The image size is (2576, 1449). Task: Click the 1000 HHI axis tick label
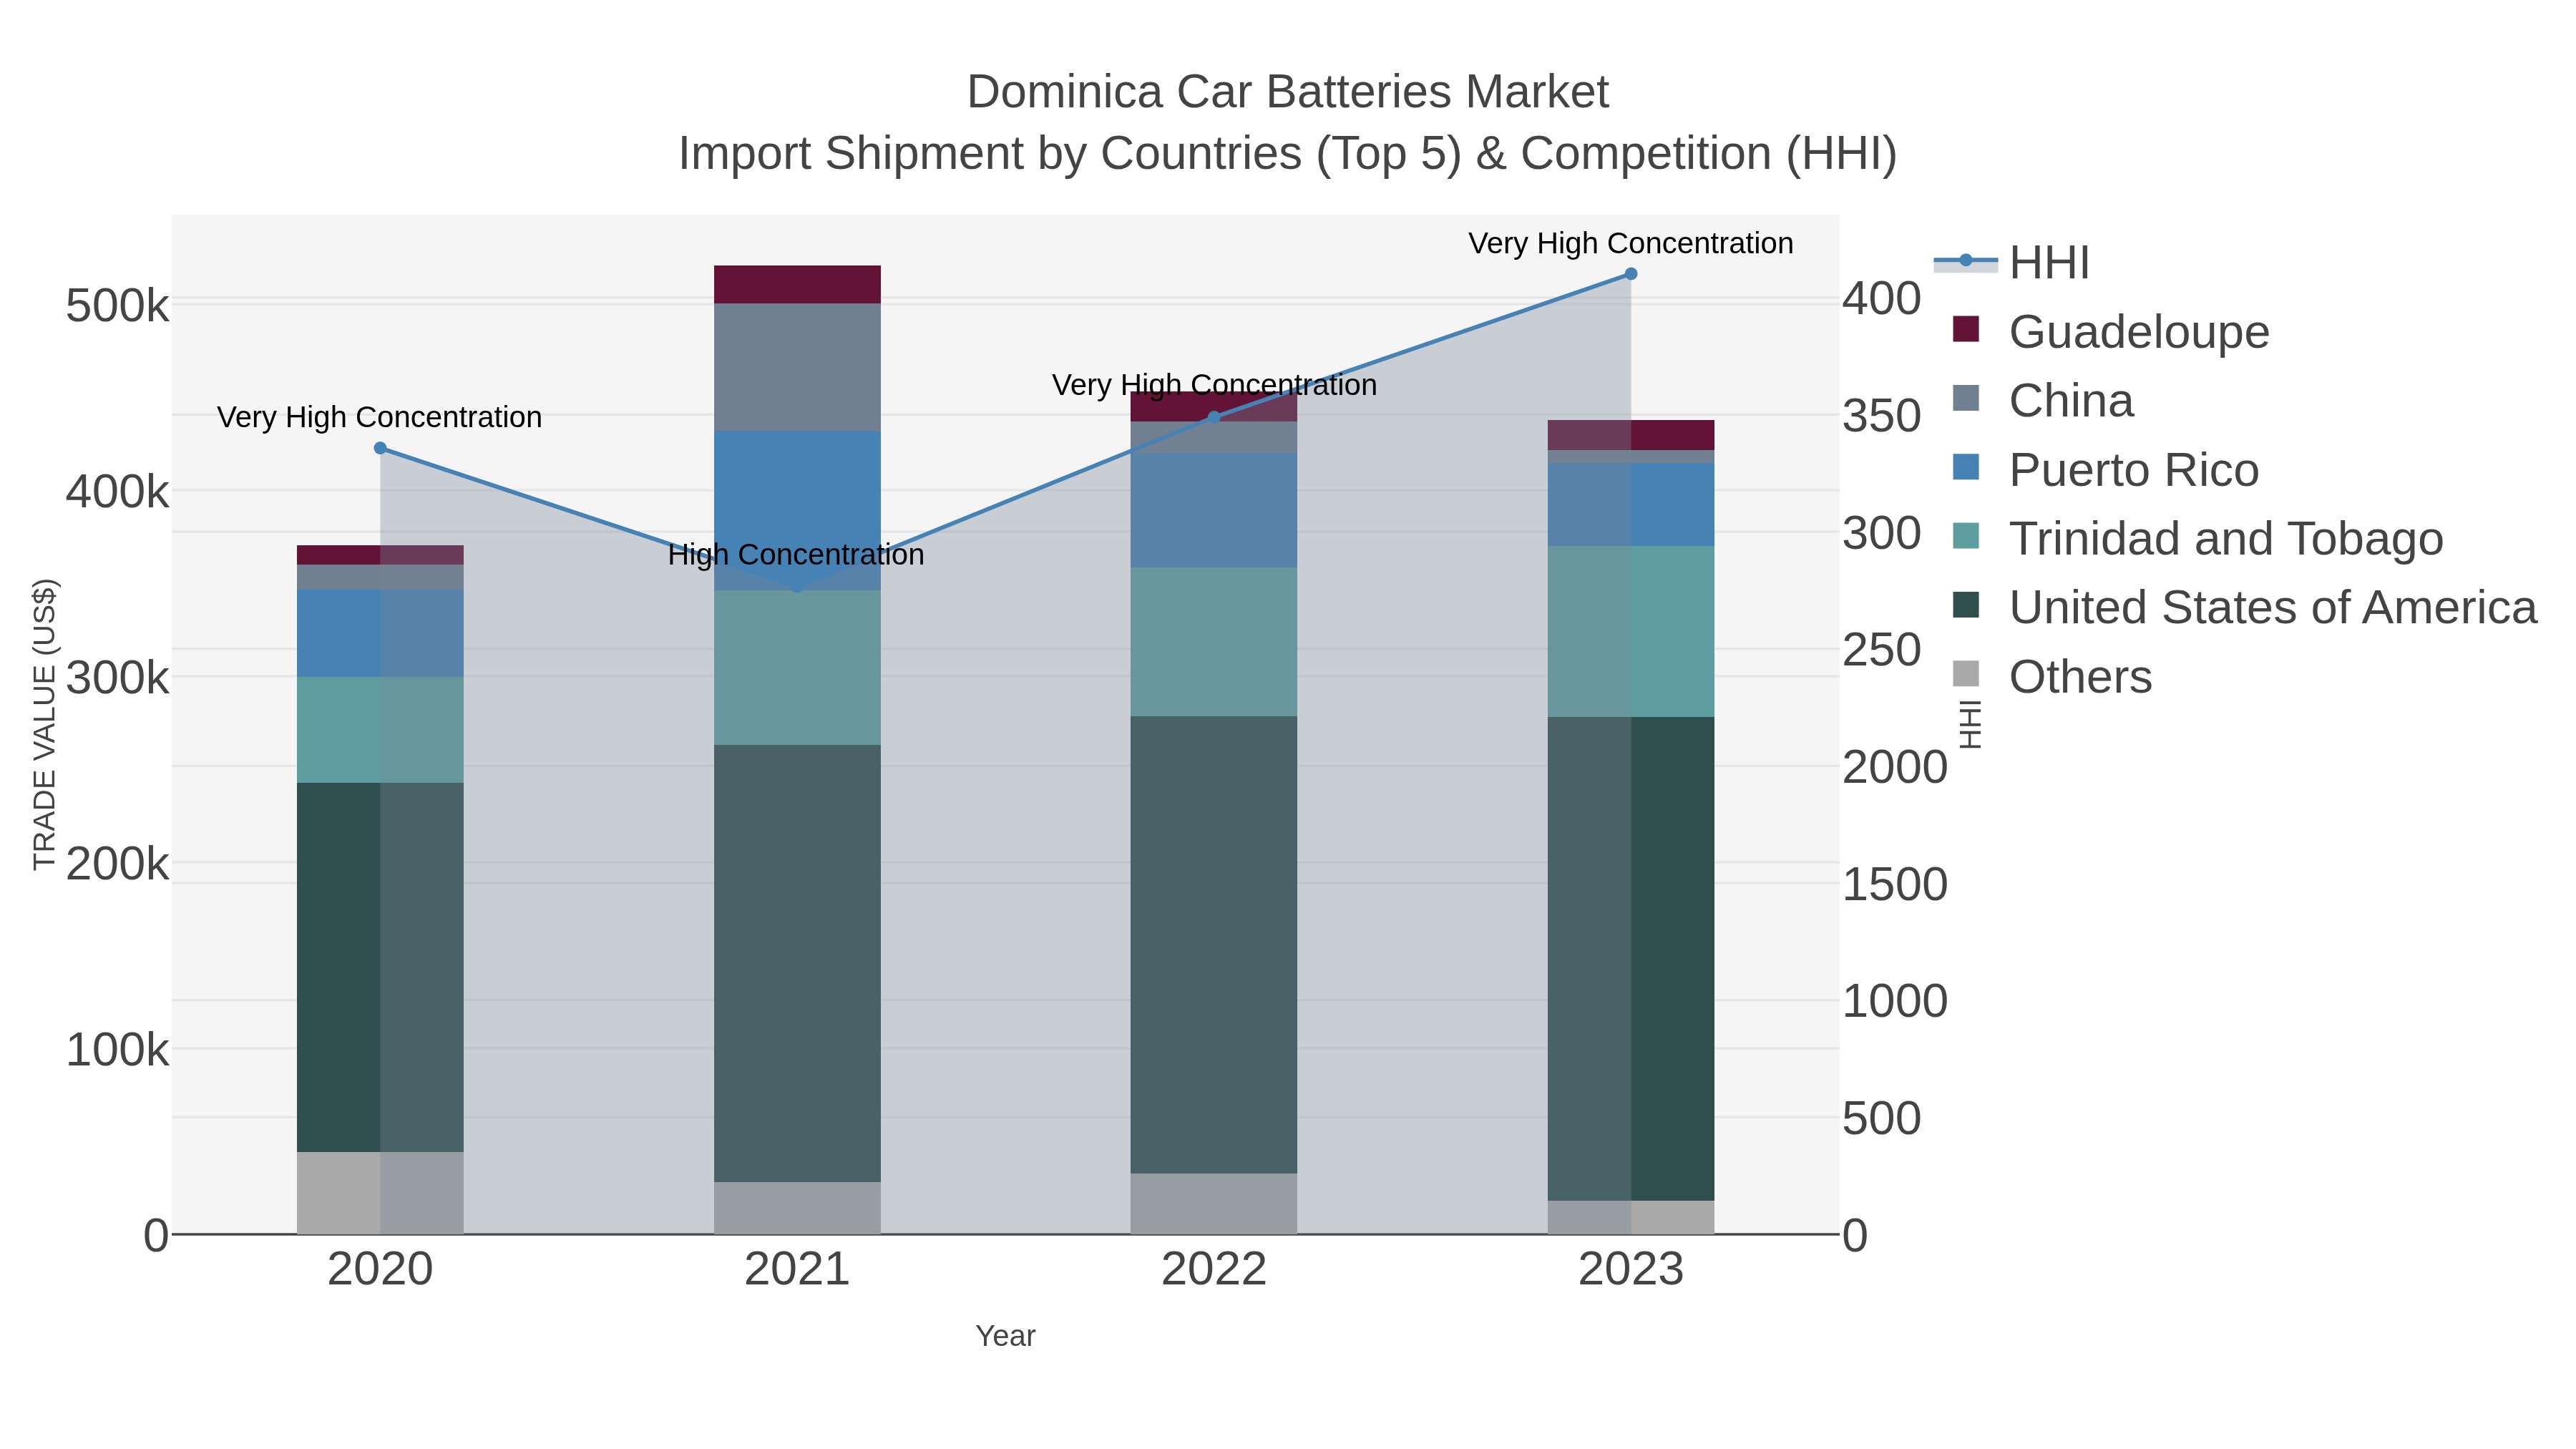(x=1895, y=1001)
